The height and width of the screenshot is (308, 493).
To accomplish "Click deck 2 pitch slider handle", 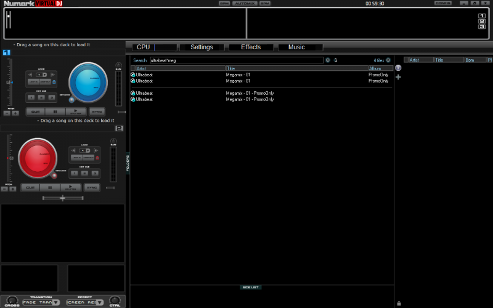I will coord(10,158).
